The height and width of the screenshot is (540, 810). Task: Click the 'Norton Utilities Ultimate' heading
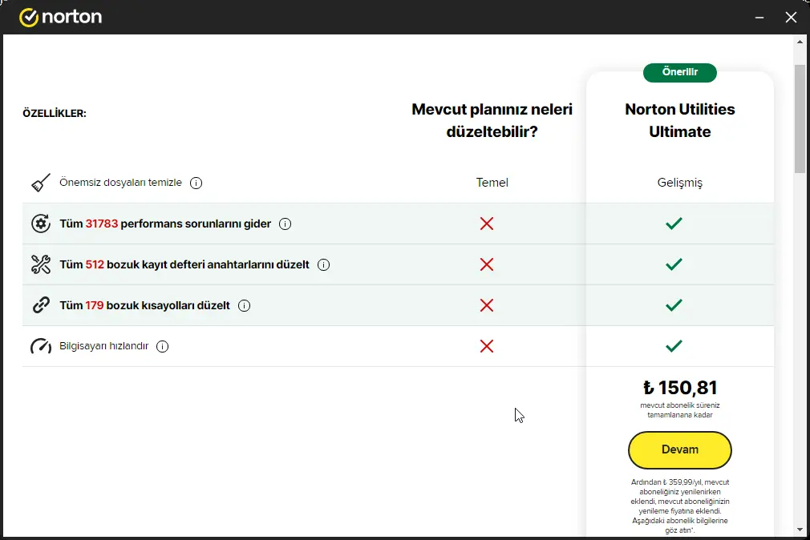point(680,120)
